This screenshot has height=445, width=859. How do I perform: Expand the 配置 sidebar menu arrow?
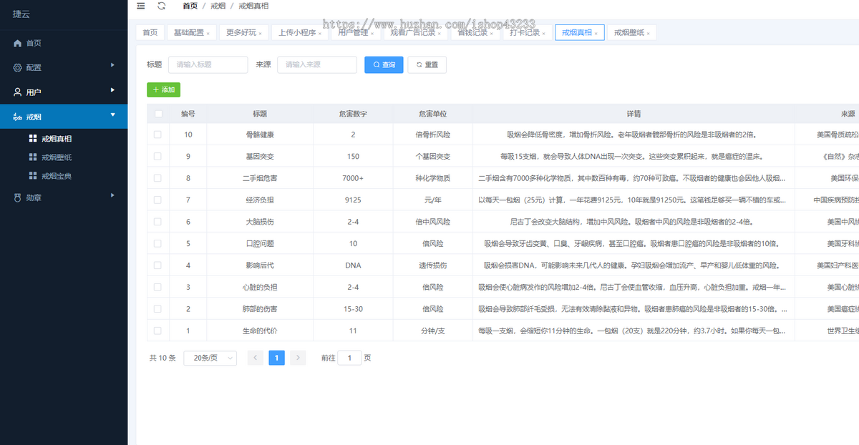click(x=112, y=66)
